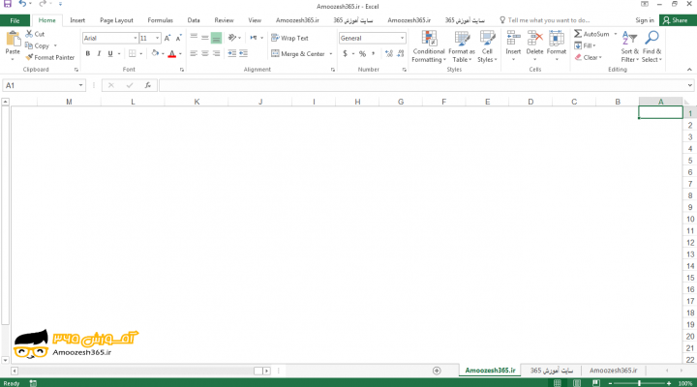Toggle Middle Align vertical alignment
This screenshot has width=697, height=387.
[x=205, y=38]
